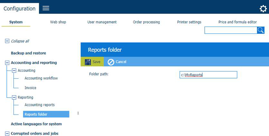Open the Printer settings tab

(x=189, y=22)
